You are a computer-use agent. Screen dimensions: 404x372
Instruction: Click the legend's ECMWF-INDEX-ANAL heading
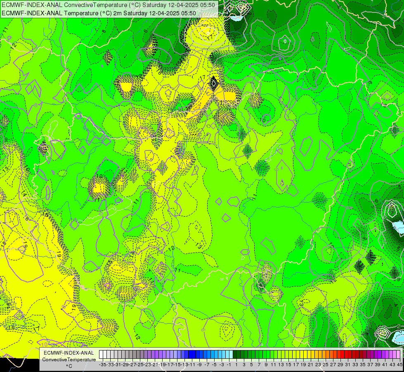pyautogui.click(x=69, y=353)
